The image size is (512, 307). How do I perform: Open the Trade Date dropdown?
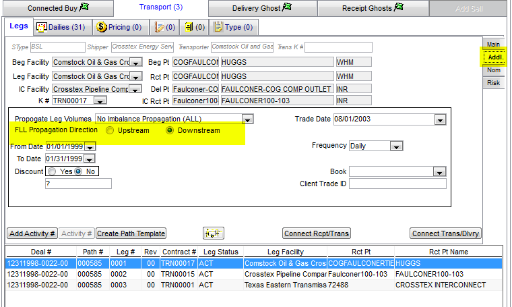pyautogui.click(x=440, y=119)
